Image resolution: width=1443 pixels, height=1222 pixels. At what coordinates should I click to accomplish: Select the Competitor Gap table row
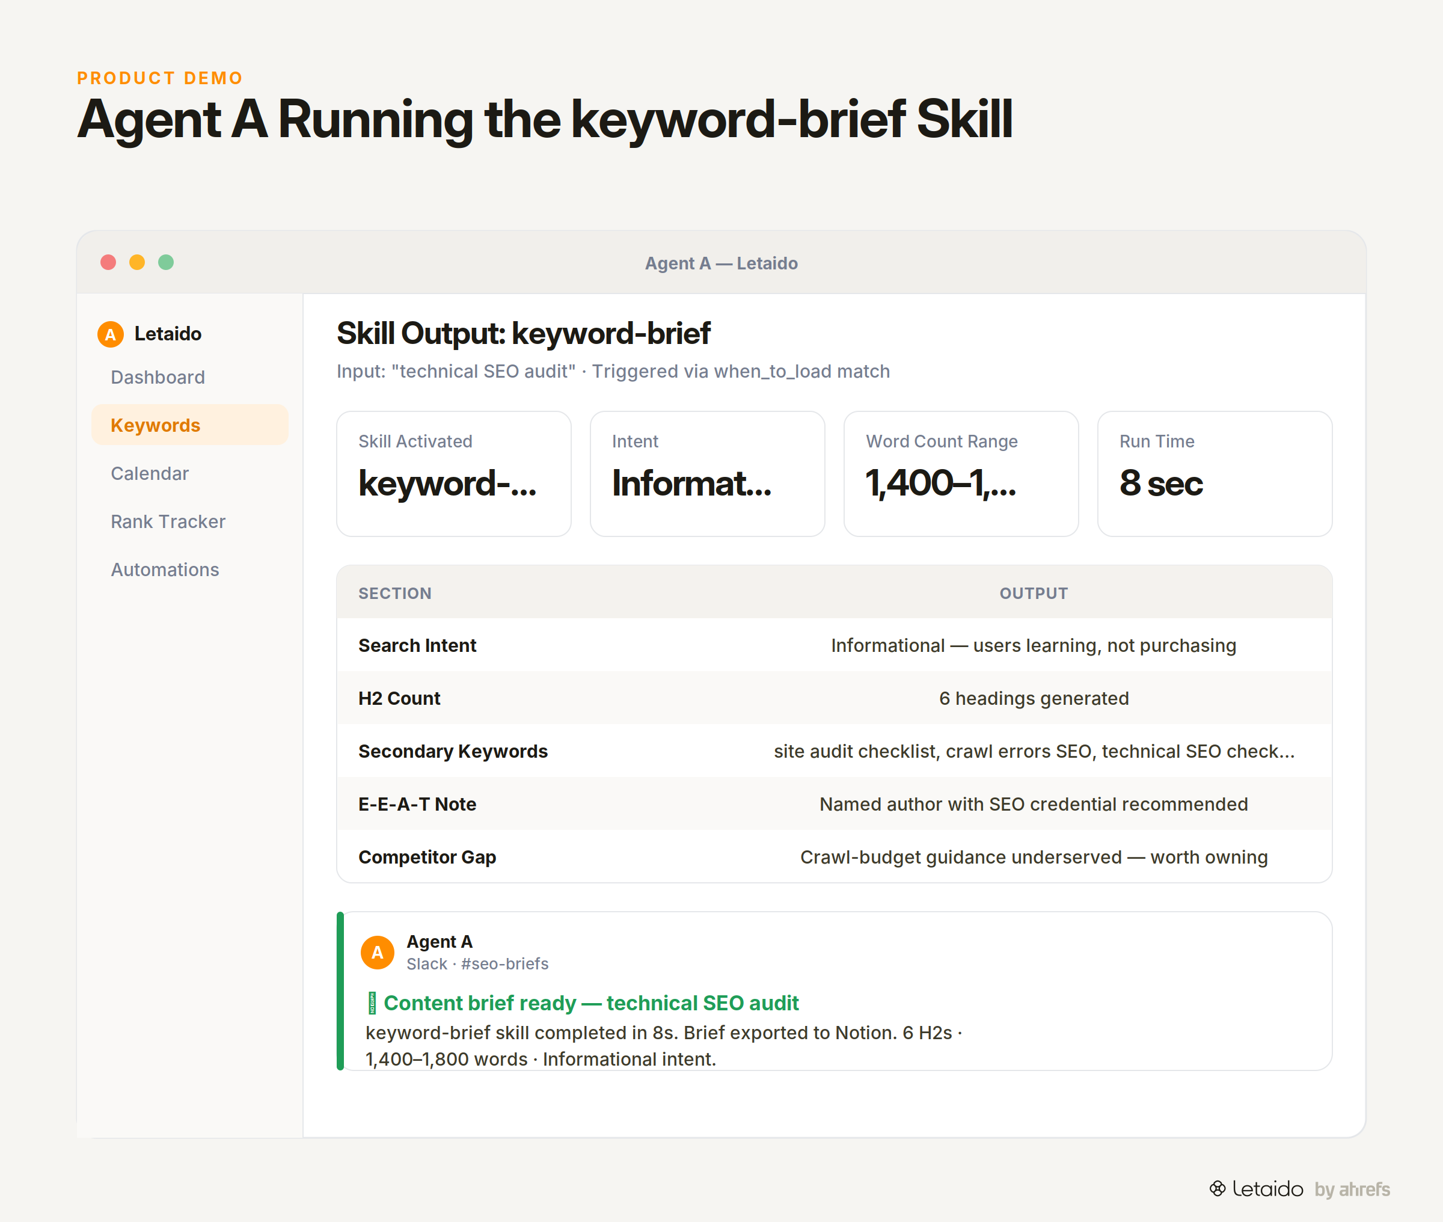[835, 857]
